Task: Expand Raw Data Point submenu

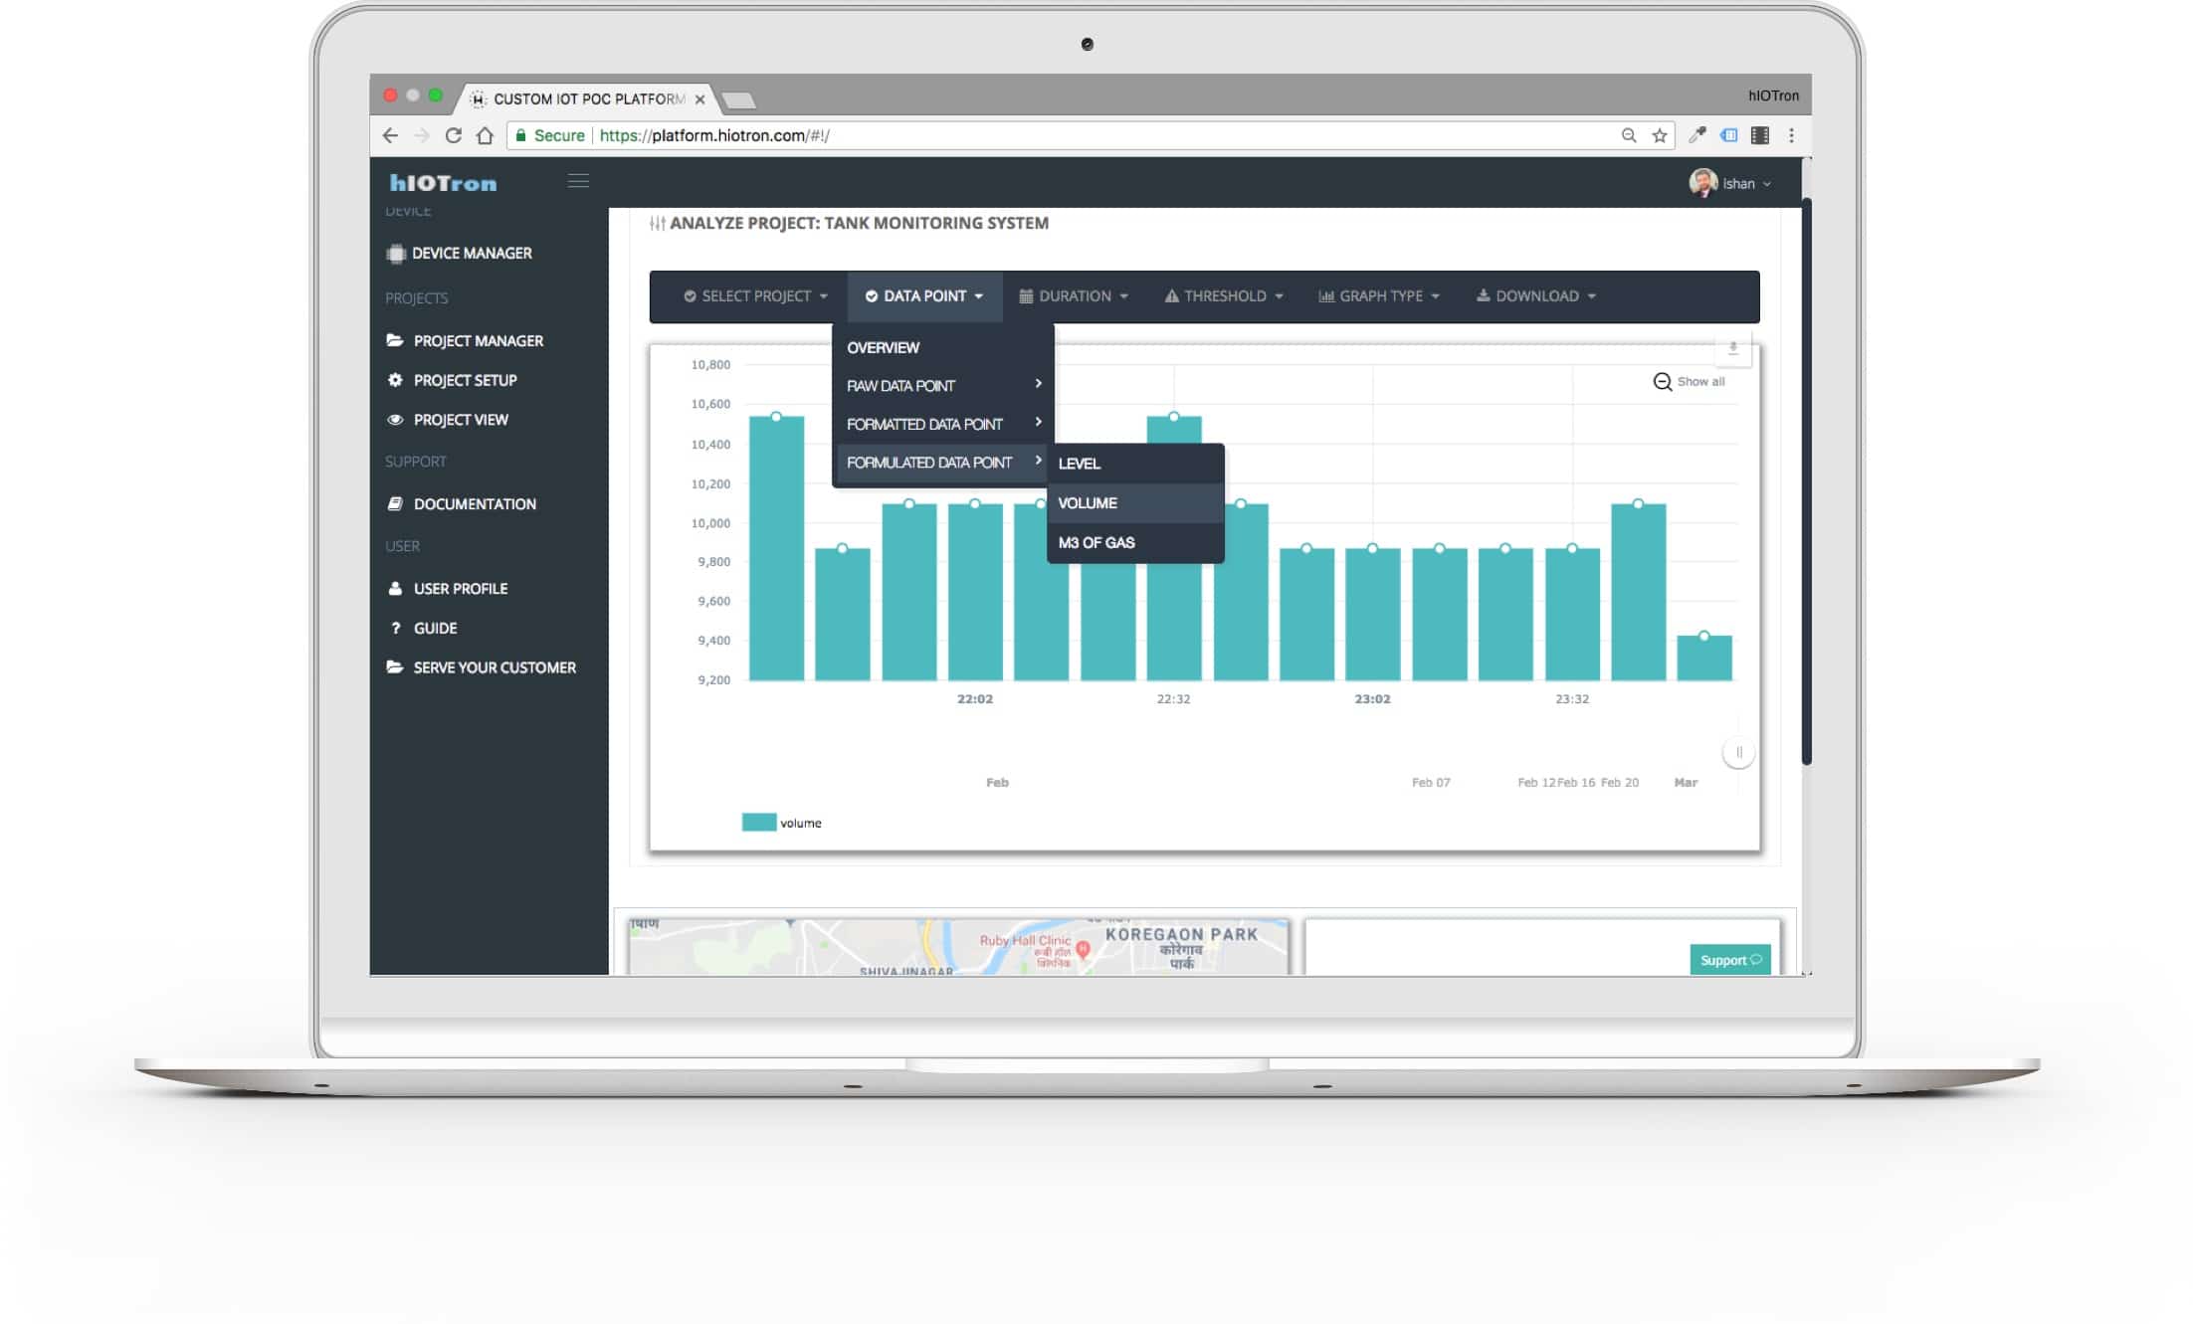Action: point(942,386)
